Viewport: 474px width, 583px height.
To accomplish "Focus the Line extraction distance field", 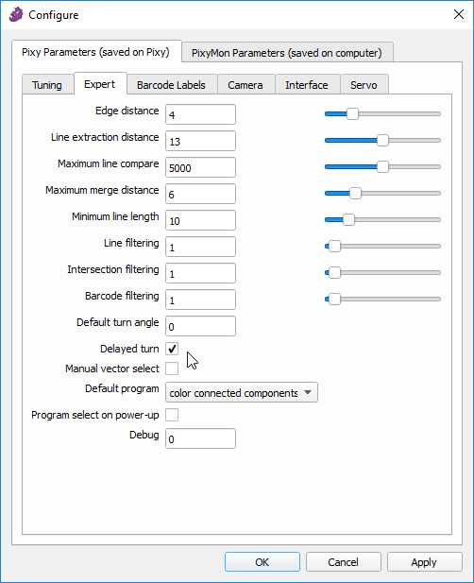I will (x=200, y=141).
